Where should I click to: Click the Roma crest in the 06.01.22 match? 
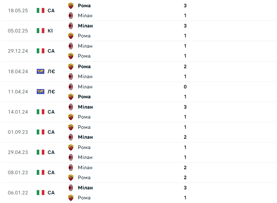click(x=71, y=198)
